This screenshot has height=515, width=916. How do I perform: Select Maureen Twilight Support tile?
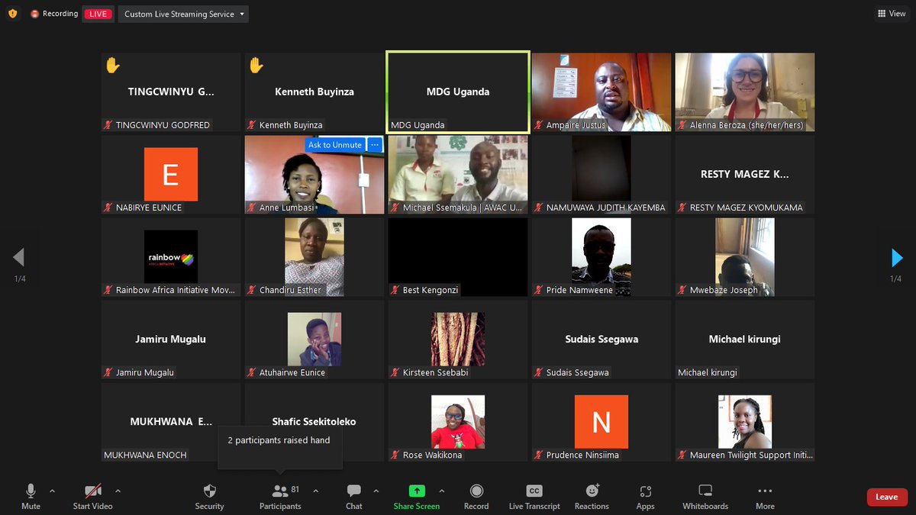(745, 422)
